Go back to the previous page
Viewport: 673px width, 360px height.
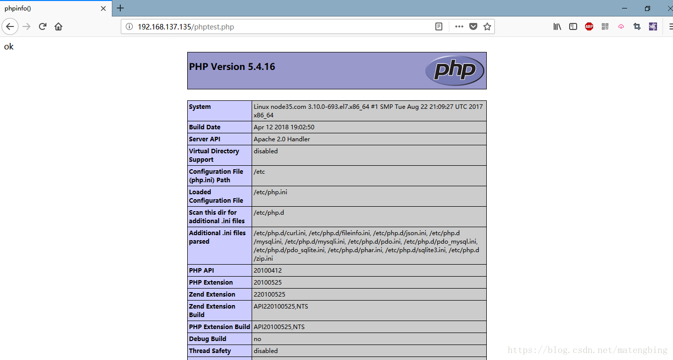click(10, 26)
